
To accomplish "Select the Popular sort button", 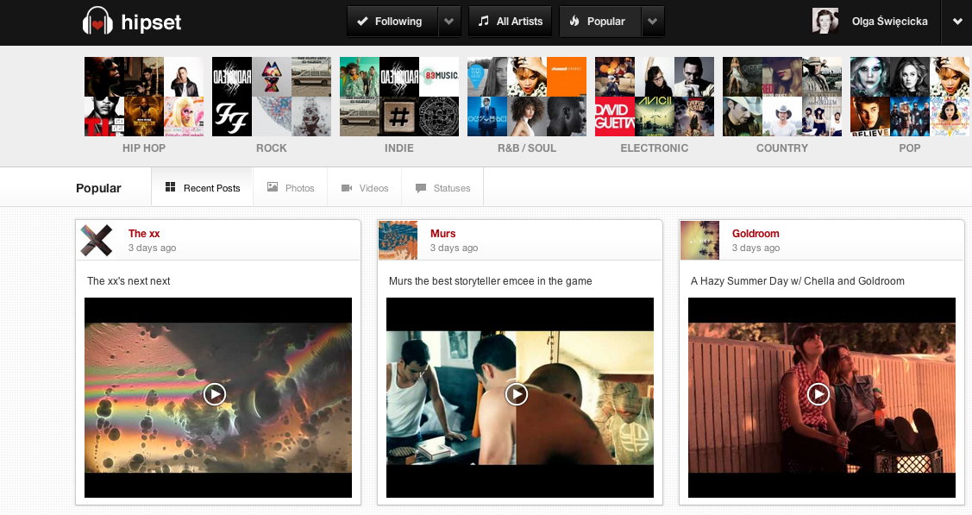I will click(599, 22).
